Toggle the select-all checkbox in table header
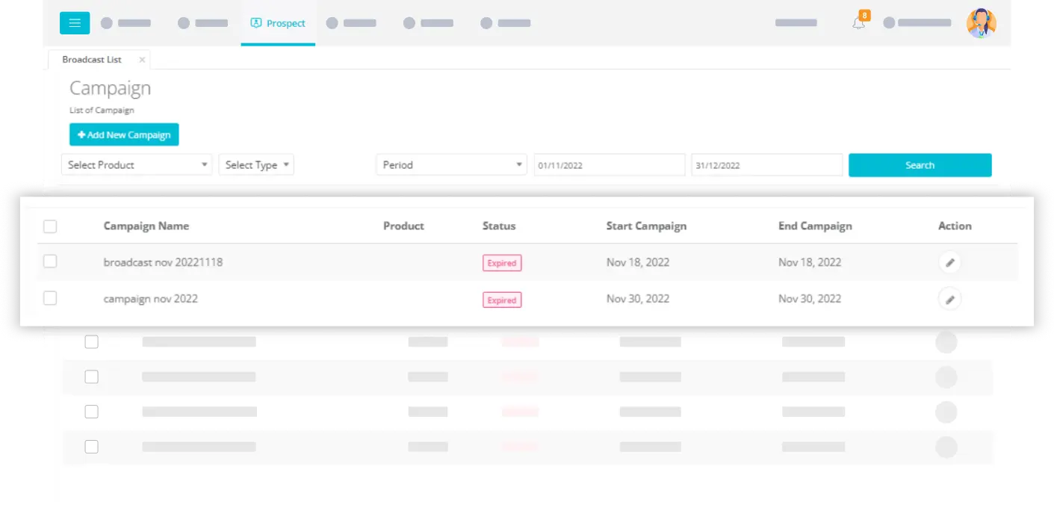Screen dimensions: 1054x508 50,226
